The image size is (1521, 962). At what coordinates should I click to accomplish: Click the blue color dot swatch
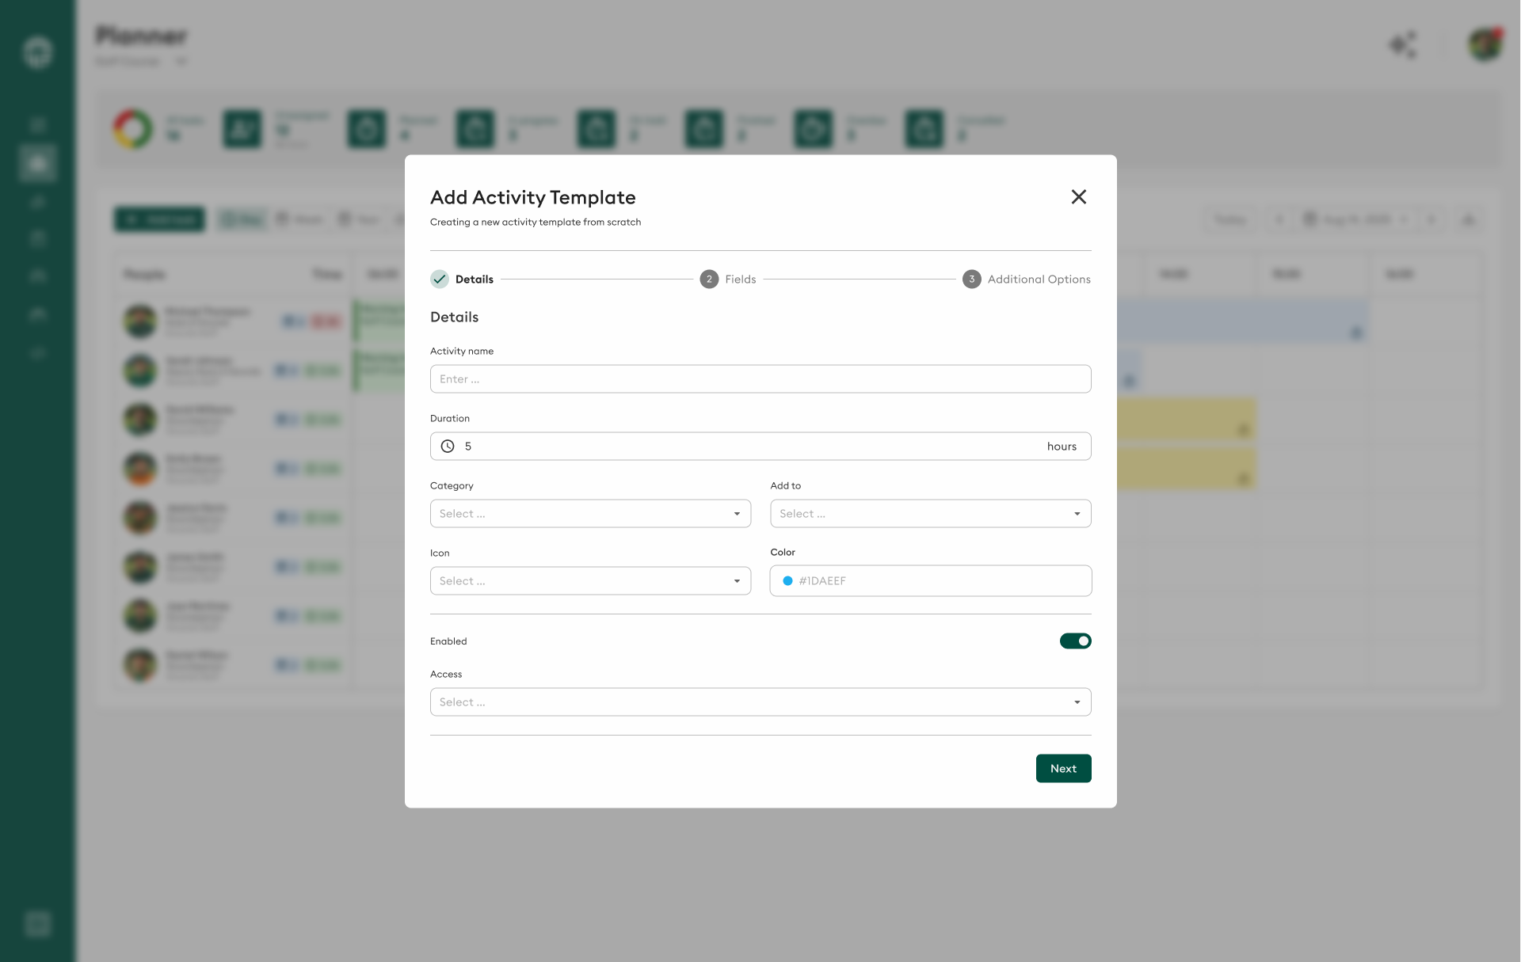pos(787,581)
